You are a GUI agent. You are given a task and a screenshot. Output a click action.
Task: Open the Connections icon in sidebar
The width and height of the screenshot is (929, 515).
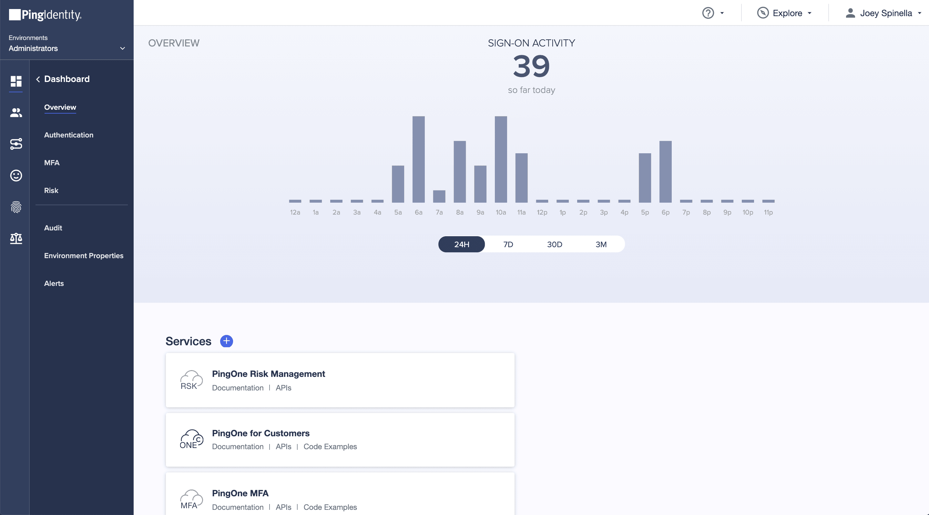point(16,144)
